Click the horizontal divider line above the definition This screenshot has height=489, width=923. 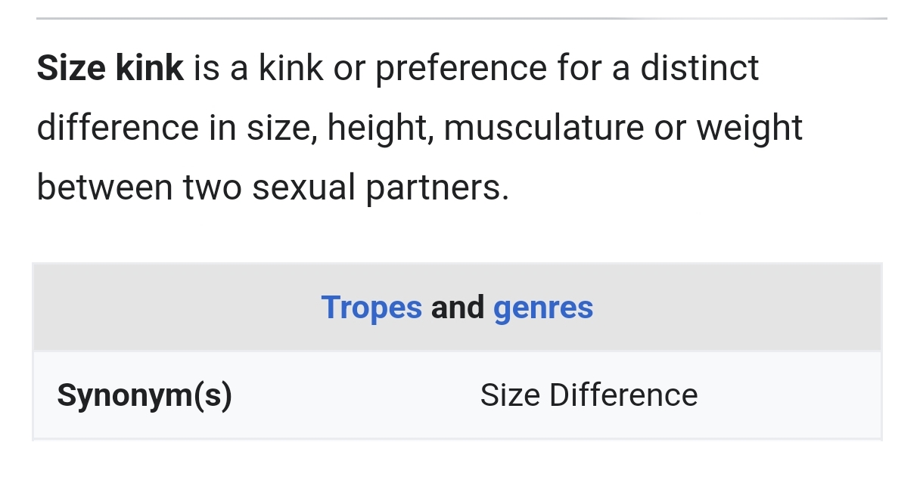coord(461,17)
